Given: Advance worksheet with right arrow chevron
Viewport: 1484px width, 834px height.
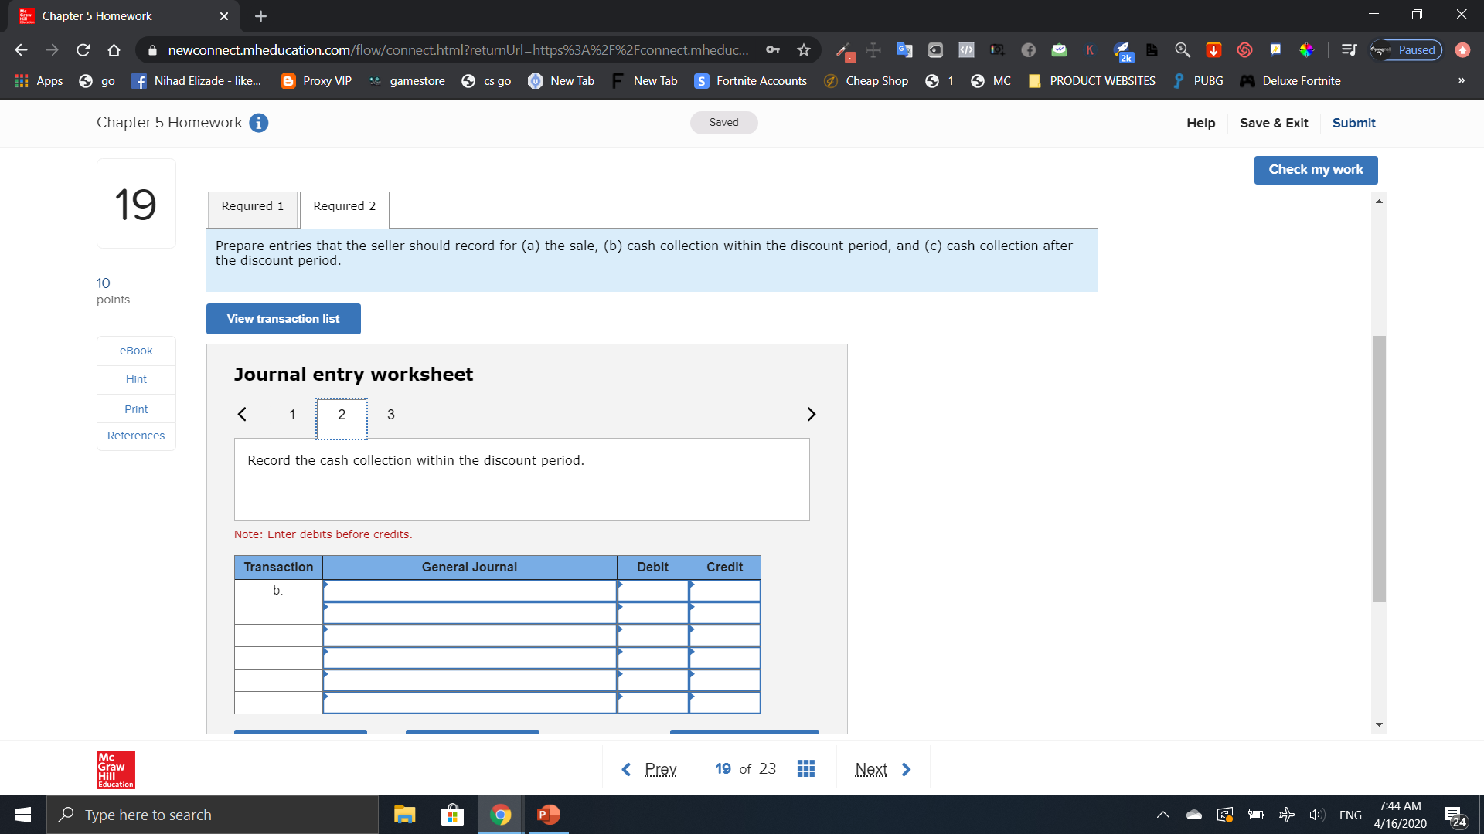Looking at the screenshot, I should tap(812, 414).
